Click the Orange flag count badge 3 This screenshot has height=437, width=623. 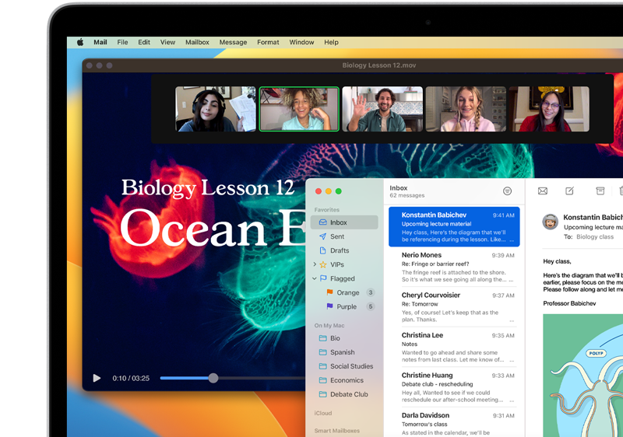point(371,292)
